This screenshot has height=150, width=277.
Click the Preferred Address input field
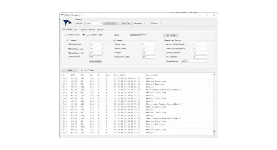[x=96, y=45]
